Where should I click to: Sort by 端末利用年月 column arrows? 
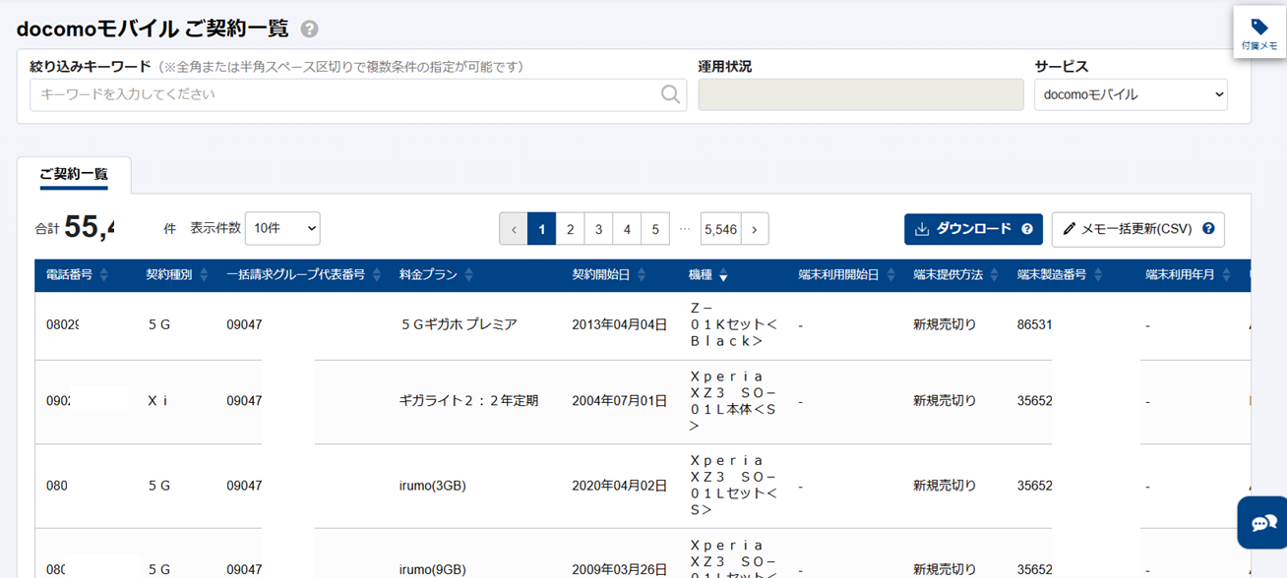pyautogui.click(x=1226, y=275)
